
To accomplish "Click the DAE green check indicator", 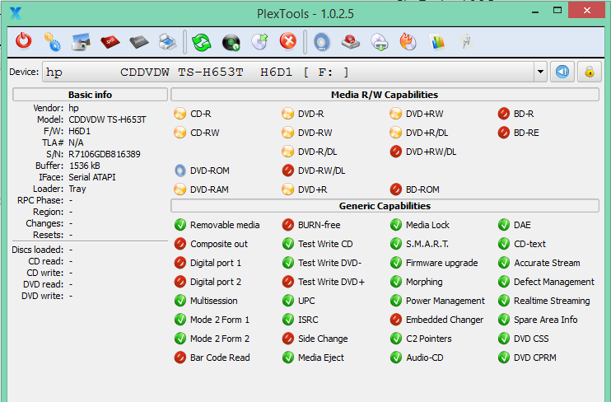I will [x=504, y=225].
